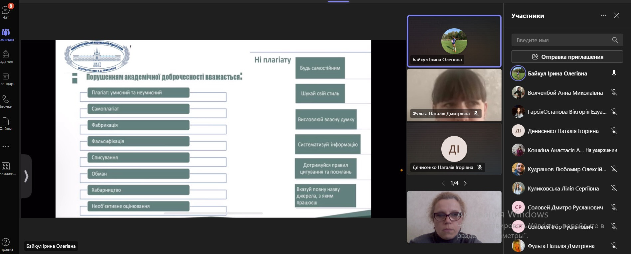Click microphone icon beside Байкул Ірина Олегівна
The height and width of the screenshot is (254, 631).
[x=614, y=73]
